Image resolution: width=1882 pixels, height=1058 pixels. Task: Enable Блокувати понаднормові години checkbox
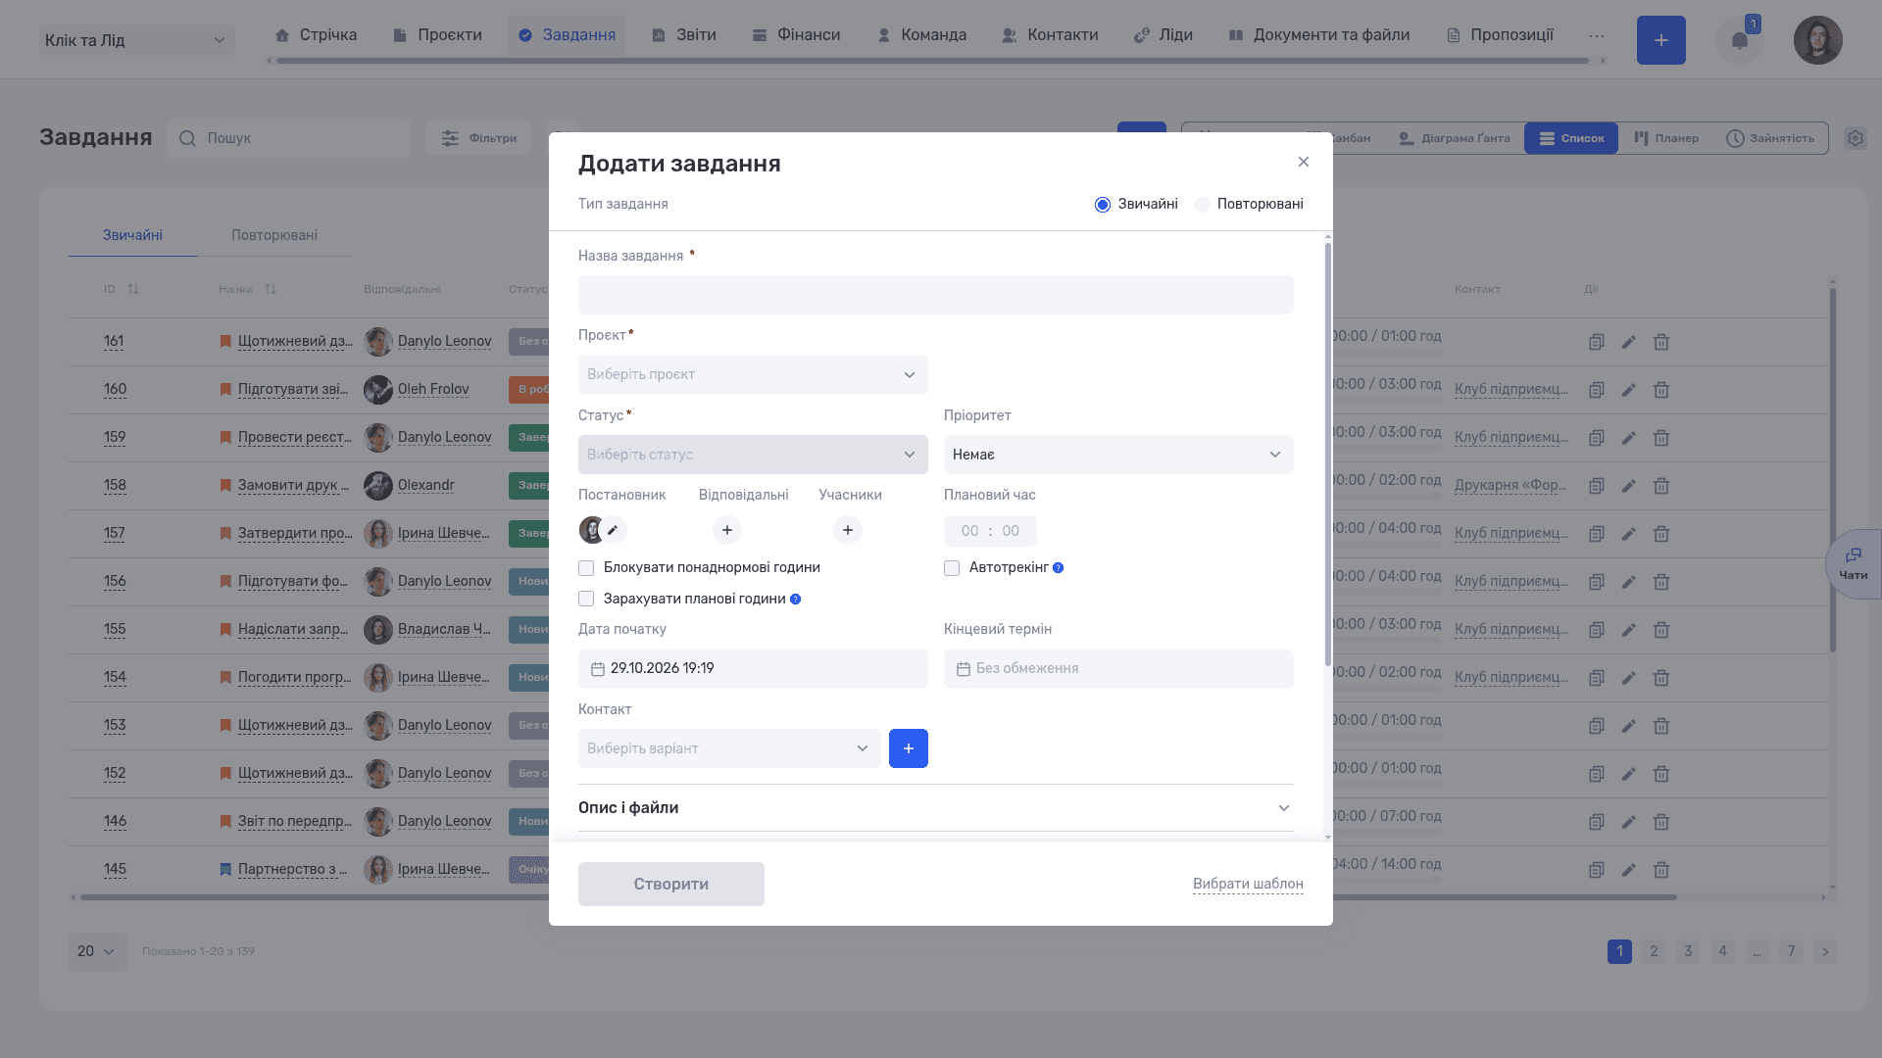tap(586, 568)
